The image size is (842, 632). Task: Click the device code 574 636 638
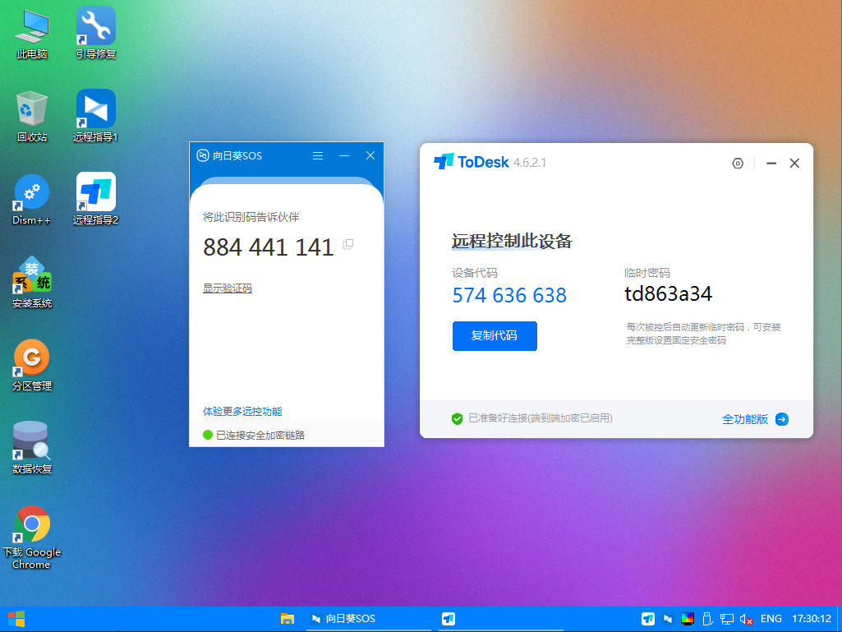pos(509,295)
